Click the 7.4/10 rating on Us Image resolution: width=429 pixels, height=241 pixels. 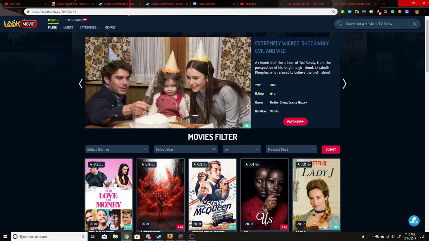click(252, 164)
